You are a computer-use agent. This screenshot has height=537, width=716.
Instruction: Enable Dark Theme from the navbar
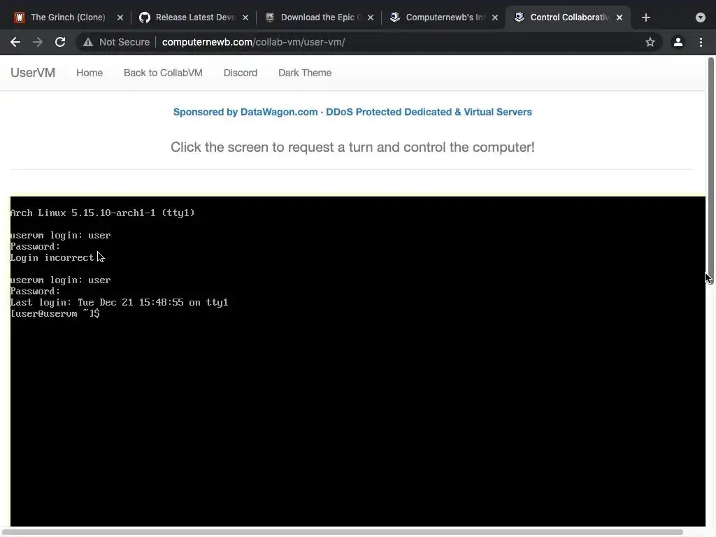[x=305, y=73]
